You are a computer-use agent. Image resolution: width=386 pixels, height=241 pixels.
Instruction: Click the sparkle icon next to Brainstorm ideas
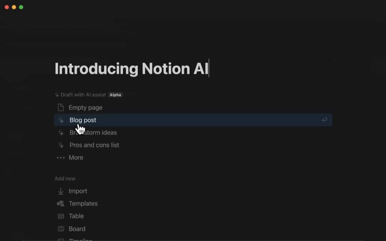coord(61,133)
